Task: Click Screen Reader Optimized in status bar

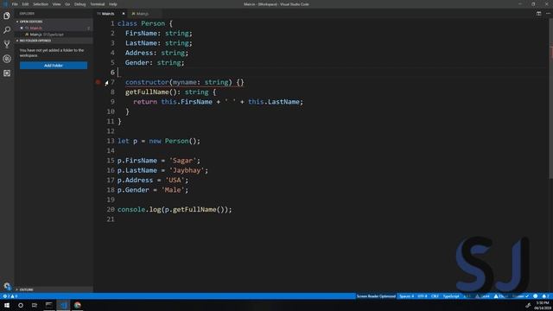Action: 376,296
